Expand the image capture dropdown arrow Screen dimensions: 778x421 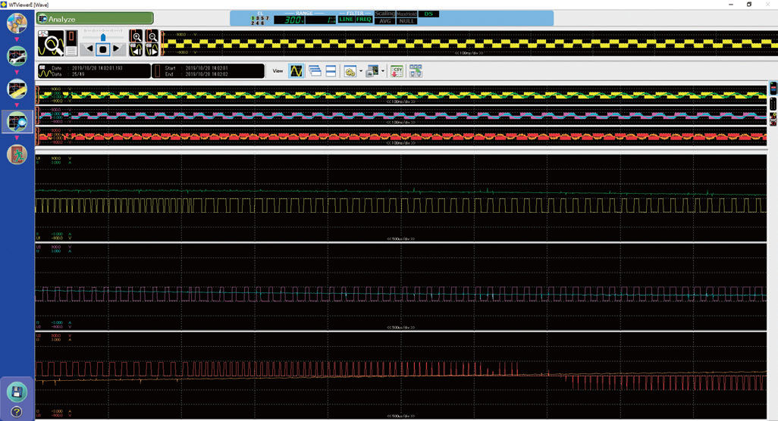coord(383,71)
